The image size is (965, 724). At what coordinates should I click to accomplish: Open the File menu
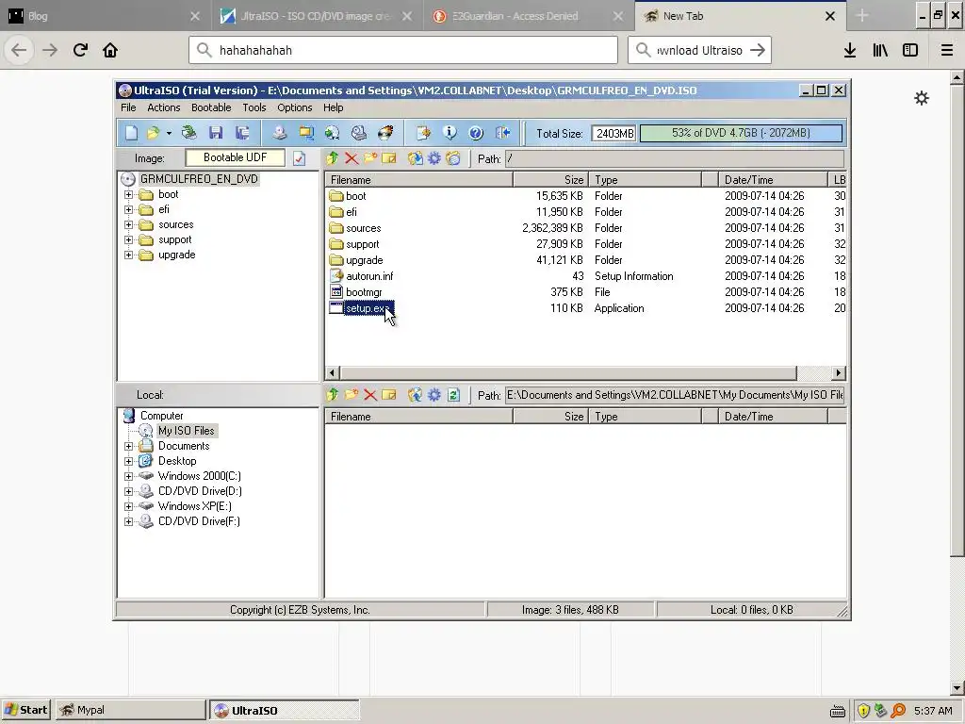click(128, 107)
